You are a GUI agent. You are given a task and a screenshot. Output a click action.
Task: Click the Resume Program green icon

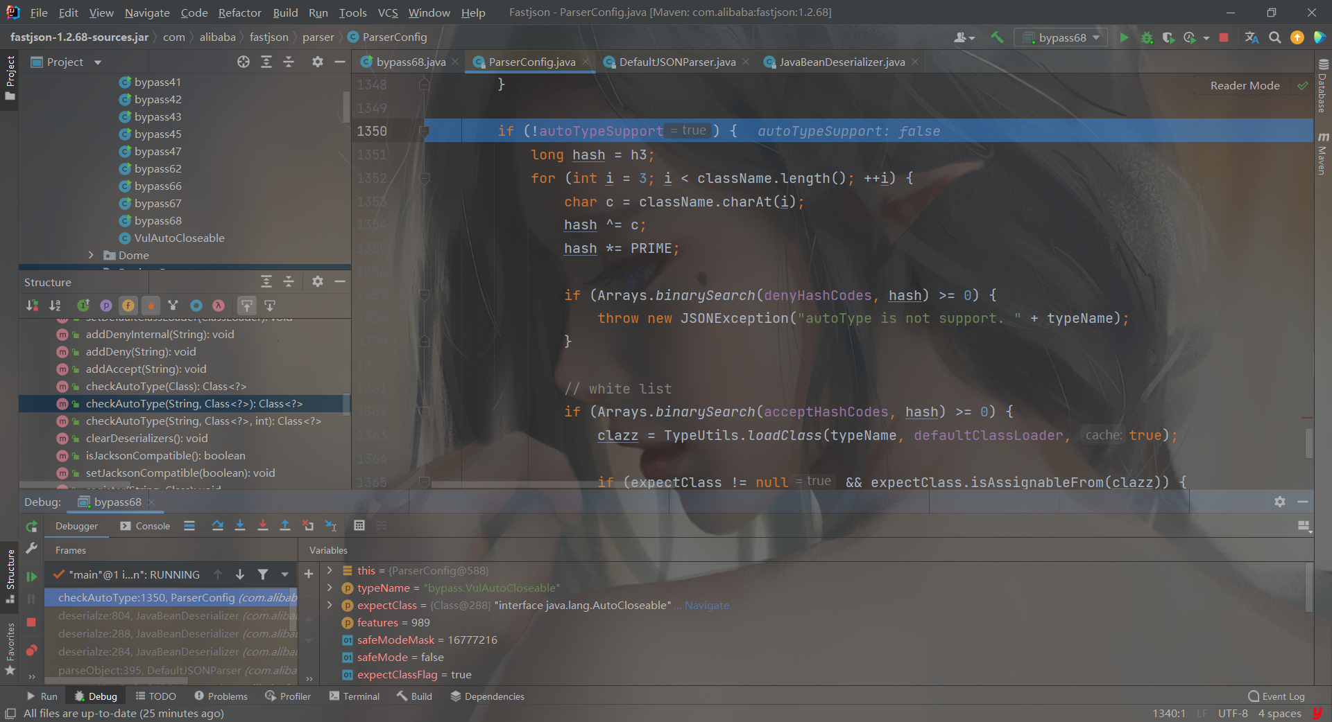31,576
